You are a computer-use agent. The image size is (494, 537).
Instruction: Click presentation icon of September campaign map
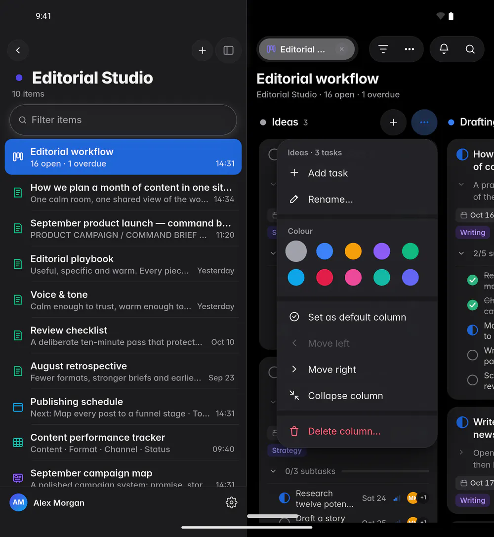[18, 478]
